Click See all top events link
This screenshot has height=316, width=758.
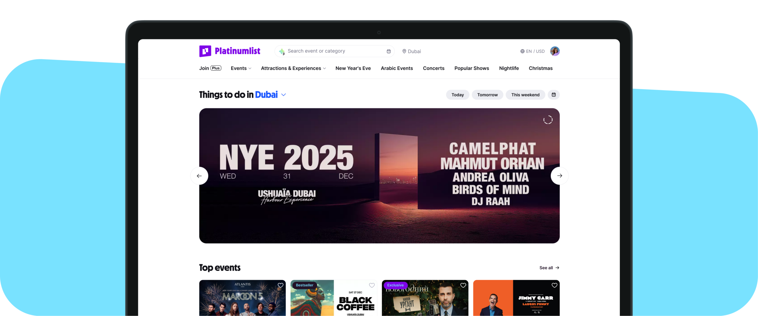click(549, 268)
